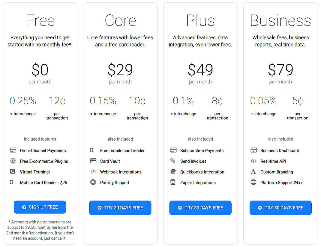Click the phone icon next to Virtual Terminal

[13, 172]
